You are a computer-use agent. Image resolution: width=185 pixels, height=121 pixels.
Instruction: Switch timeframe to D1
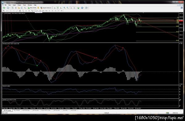point(55,11)
